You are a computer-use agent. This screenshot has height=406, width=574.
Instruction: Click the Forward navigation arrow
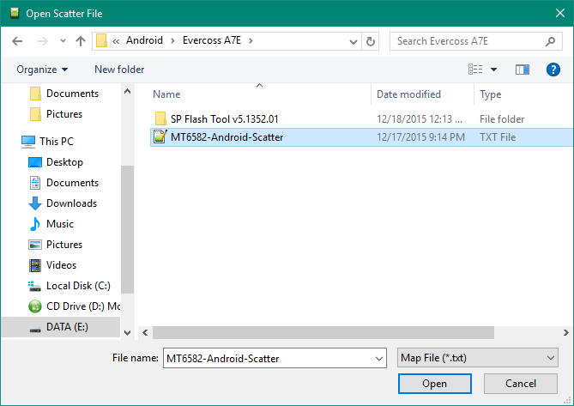tap(43, 41)
